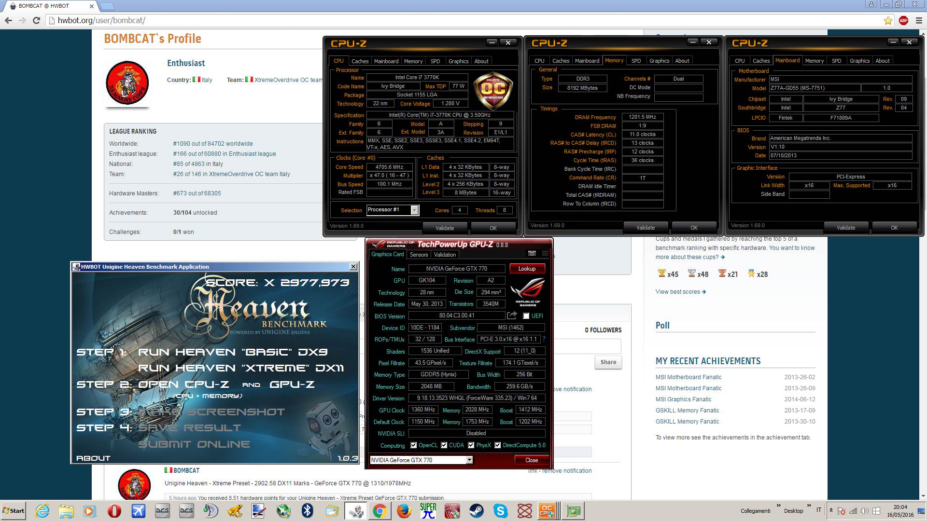Open Graphics tab in Mainboard CPU-Z window

coord(859,61)
